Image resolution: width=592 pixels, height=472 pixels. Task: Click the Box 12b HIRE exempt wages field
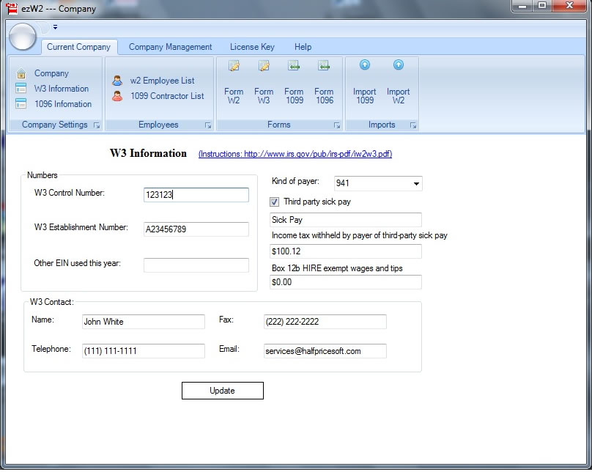(x=346, y=282)
